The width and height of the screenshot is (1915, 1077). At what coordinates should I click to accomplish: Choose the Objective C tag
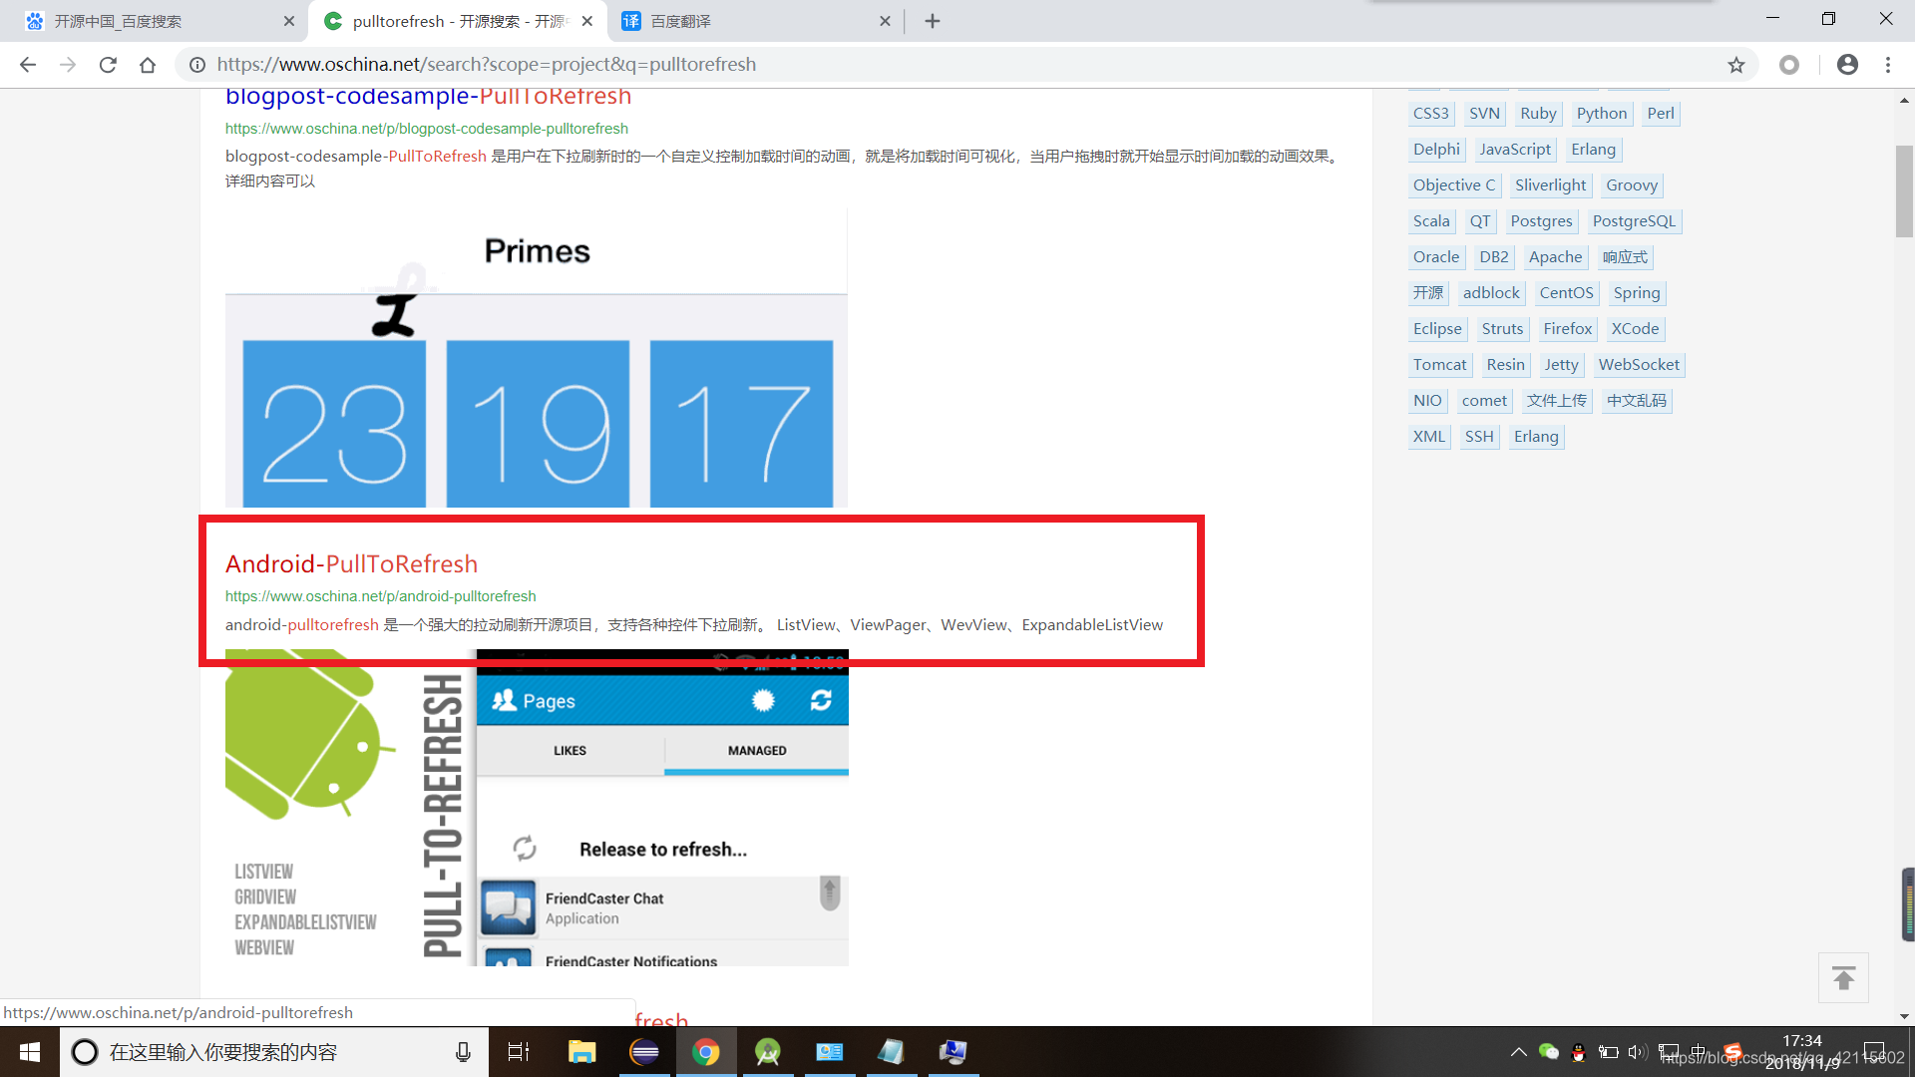pyautogui.click(x=1453, y=185)
